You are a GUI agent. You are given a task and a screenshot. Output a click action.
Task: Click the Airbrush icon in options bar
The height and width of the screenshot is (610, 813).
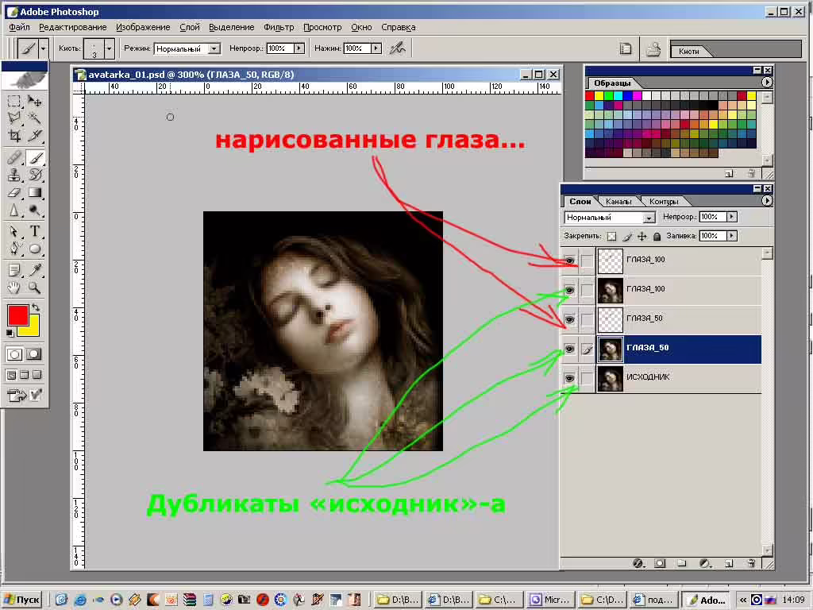398,48
